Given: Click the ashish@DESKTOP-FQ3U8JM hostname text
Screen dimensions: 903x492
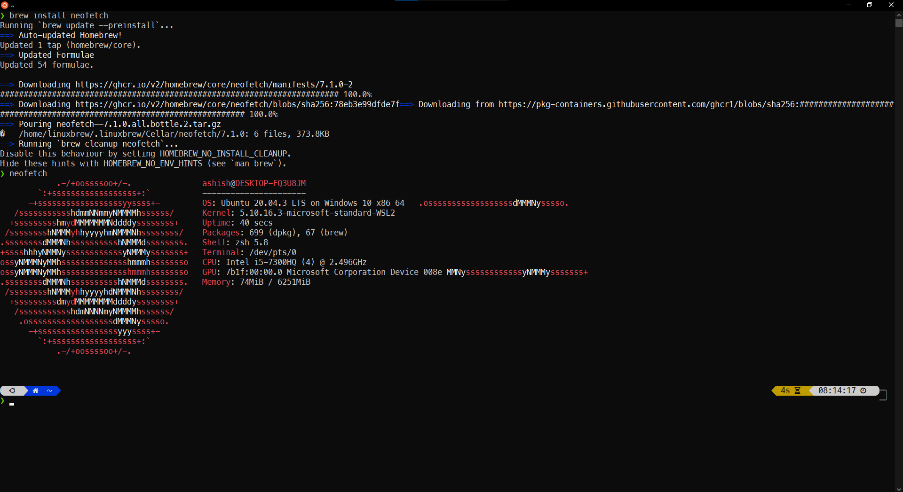Looking at the screenshot, I should [x=253, y=183].
